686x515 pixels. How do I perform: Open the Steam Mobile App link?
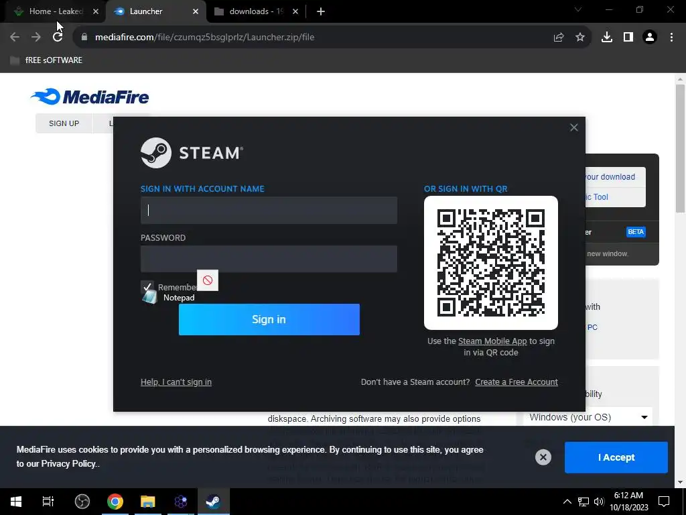point(492,341)
